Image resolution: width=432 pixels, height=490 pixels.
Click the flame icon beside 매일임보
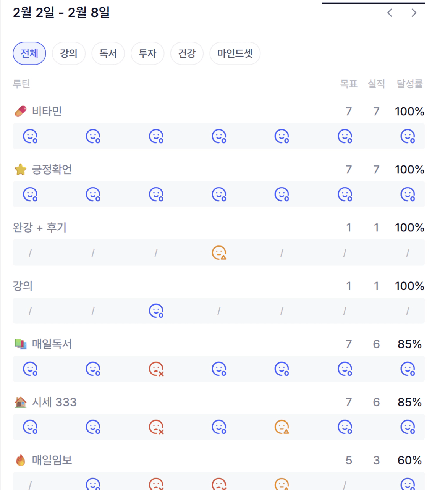(21, 460)
